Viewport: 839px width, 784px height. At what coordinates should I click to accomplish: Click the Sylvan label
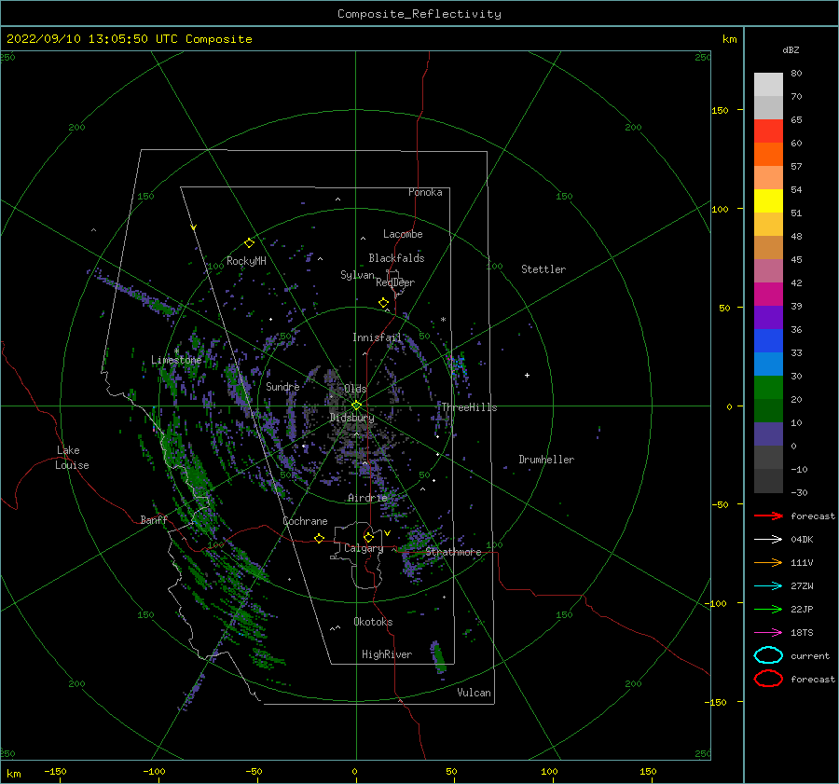point(357,275)
